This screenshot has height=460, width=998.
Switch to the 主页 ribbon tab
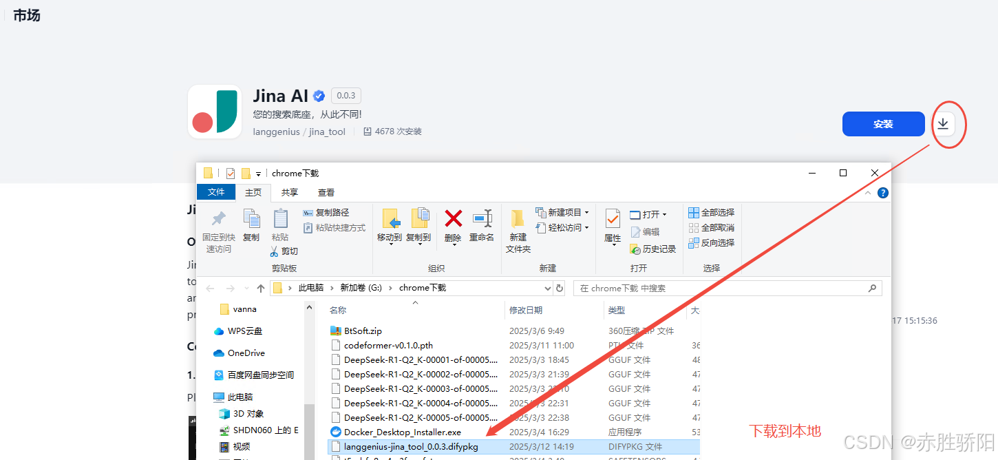253,192
